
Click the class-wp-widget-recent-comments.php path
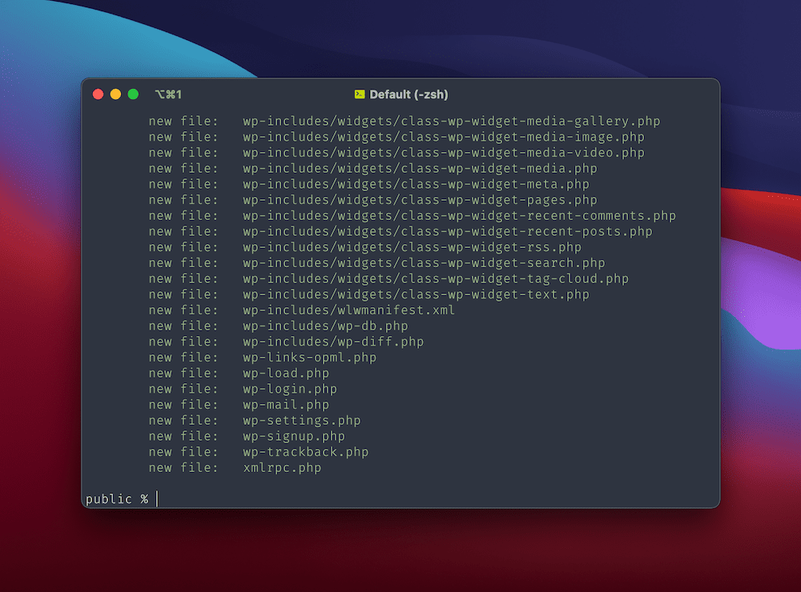point(459,216)
